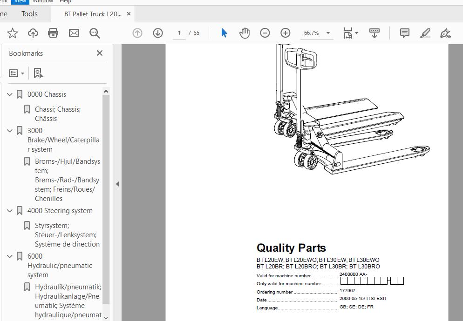Click the upload to cloud icon
The image size is (463, 321).
33,33
